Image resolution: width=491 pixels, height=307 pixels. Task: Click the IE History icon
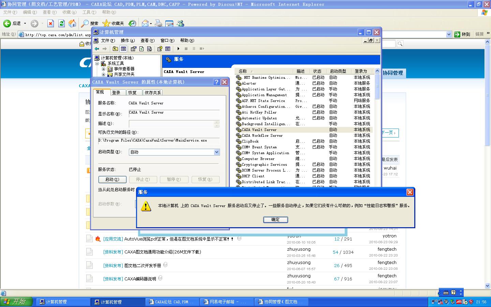point(132,23)
